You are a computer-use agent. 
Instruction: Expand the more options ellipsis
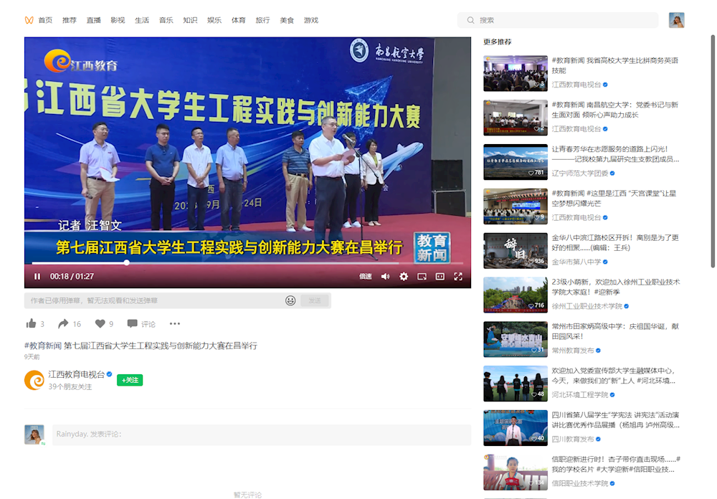tap(175, 323)
